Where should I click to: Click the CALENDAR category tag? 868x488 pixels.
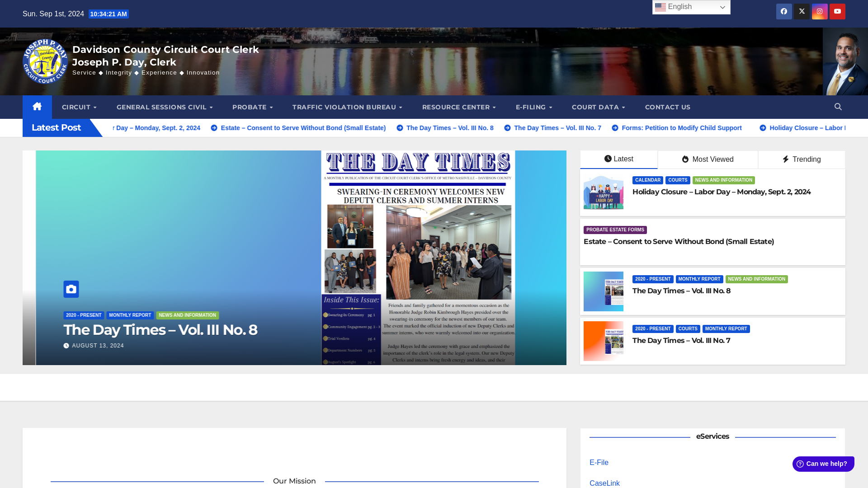coord(648,180)
